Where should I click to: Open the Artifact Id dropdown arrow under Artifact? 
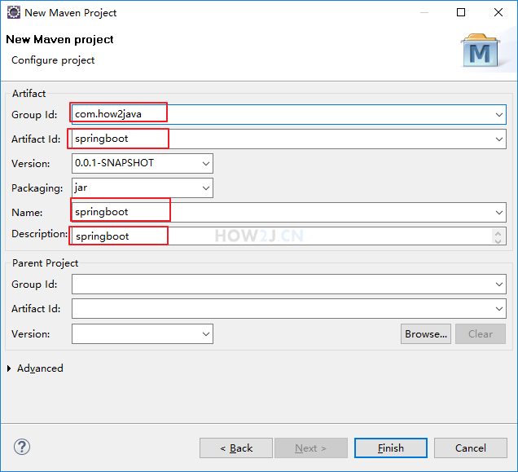pos(498,139)
